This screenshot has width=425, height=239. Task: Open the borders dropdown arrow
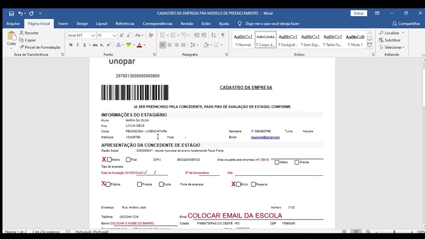point(222,45)
